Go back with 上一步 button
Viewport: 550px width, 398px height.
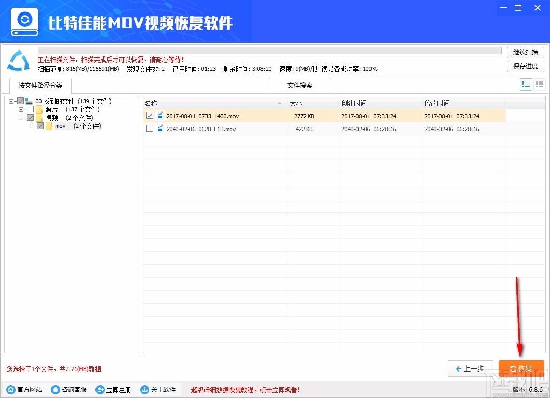(x=471, y=368)
